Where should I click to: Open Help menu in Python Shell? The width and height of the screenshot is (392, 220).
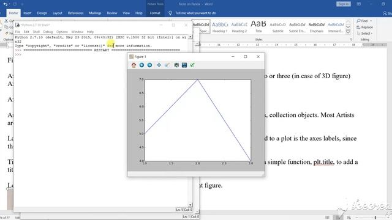tap(90, 32)
